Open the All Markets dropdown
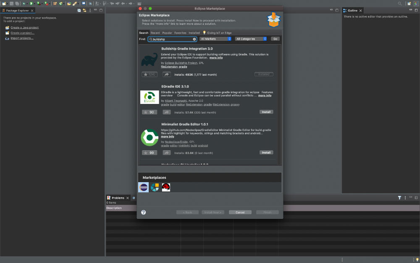 215,39
